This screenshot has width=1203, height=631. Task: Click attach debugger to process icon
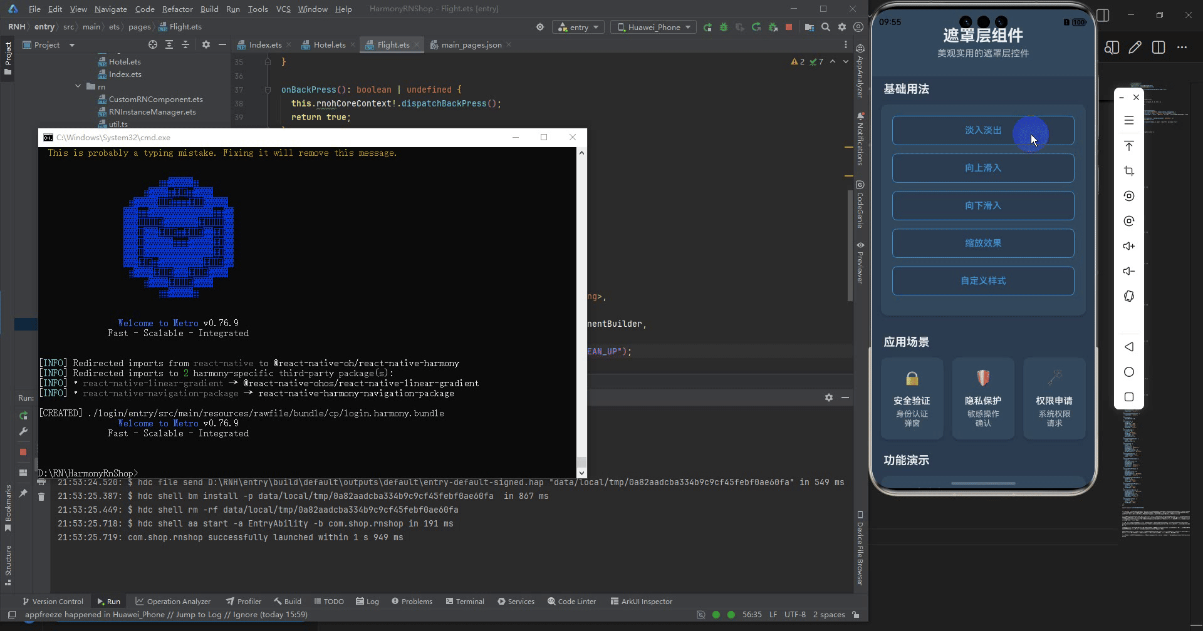773,27
